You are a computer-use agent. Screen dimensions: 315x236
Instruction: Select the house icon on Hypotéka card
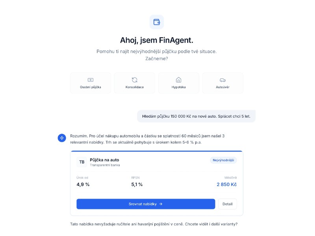coord(179,79)
